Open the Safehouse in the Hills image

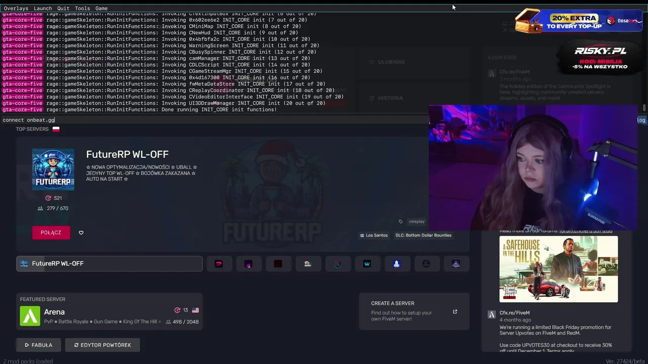558,269
